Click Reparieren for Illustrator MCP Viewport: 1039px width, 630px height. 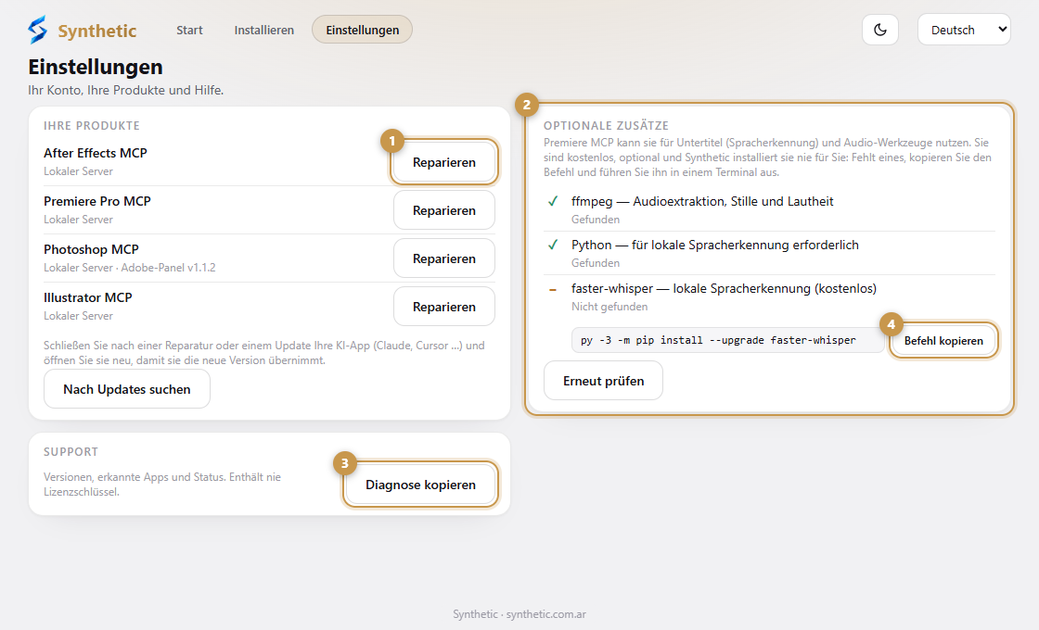(444, 307)
